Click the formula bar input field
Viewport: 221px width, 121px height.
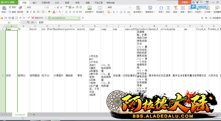[129, 22]
